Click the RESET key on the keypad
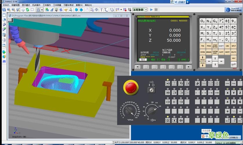243x145 pixels. [x=233, y=64]
